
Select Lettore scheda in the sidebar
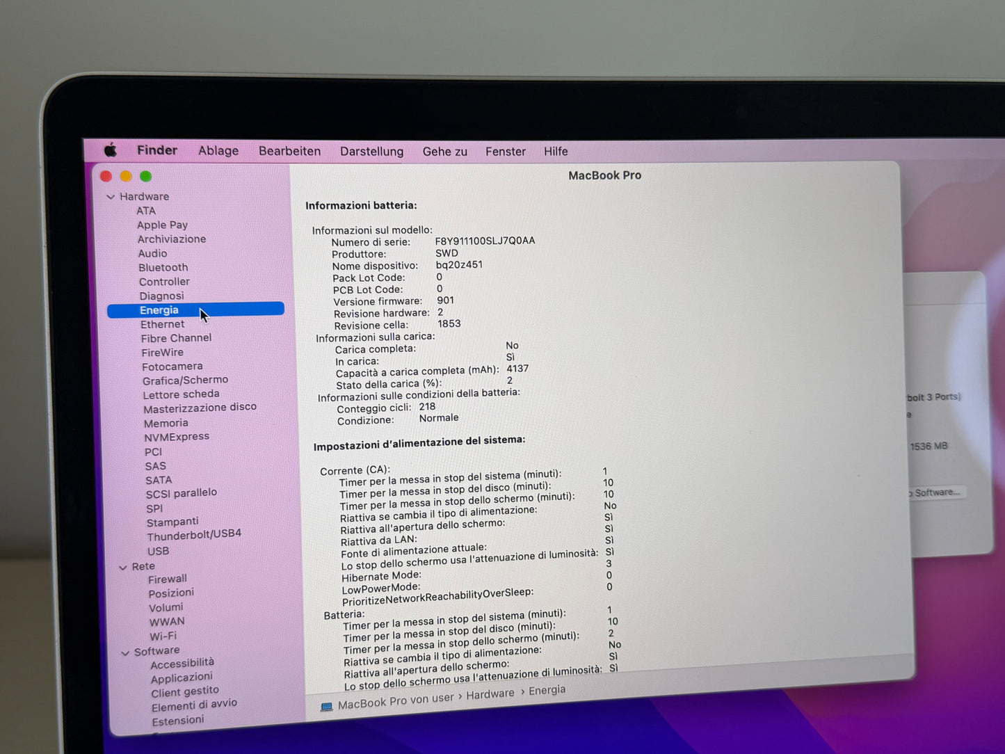click(x=181, y=394)
